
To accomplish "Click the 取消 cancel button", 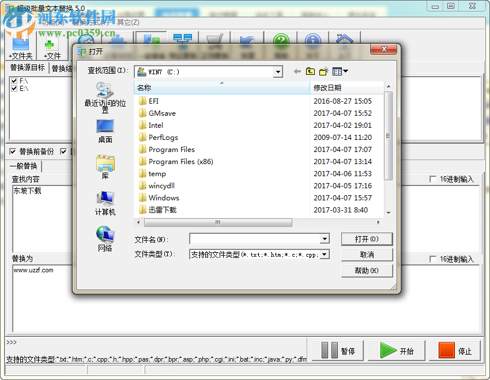I will point(367,254).
